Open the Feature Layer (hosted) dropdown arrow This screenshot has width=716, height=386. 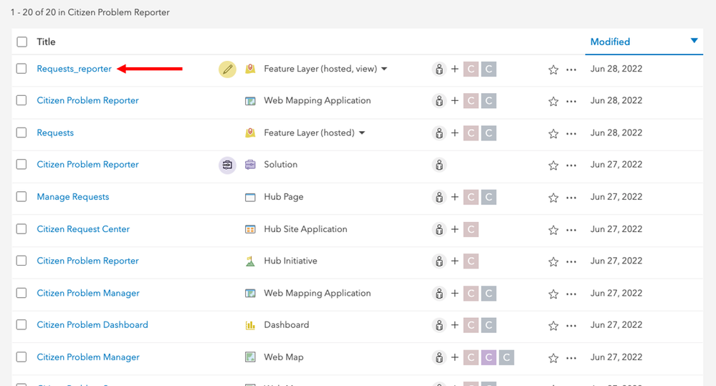pos(362,133)
